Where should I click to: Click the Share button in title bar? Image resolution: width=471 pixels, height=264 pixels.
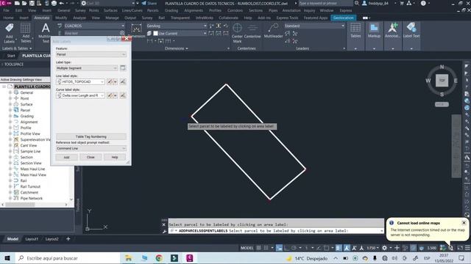tap(149, 3)
